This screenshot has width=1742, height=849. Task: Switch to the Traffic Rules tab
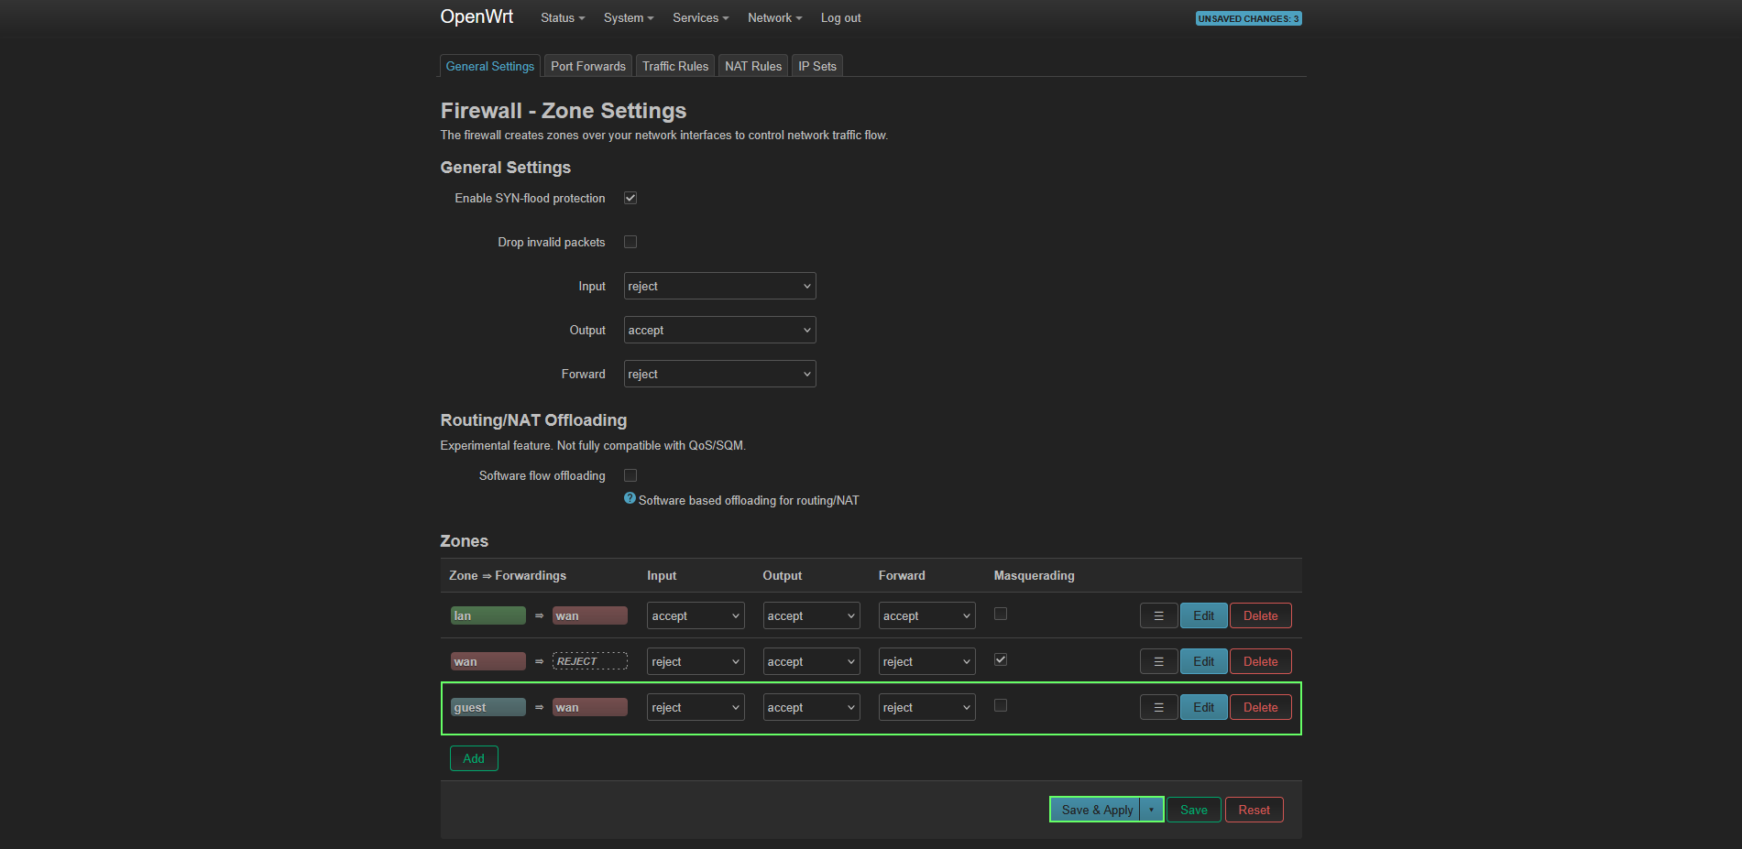[675, 66]
